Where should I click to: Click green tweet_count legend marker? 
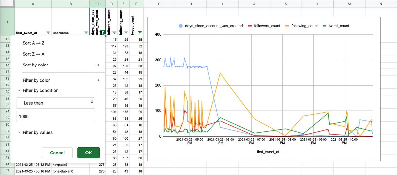[x=324, y=26]
